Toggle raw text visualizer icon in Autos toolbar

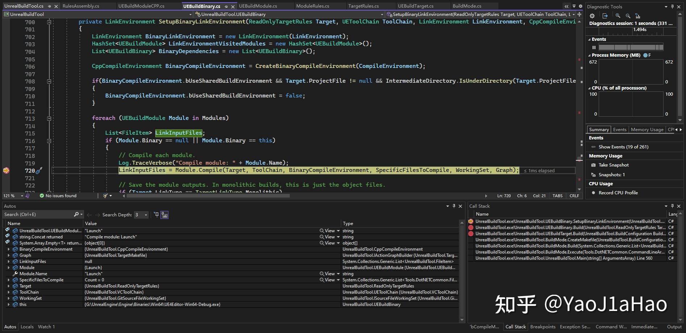pyautogui.click(x=164, y=215)
